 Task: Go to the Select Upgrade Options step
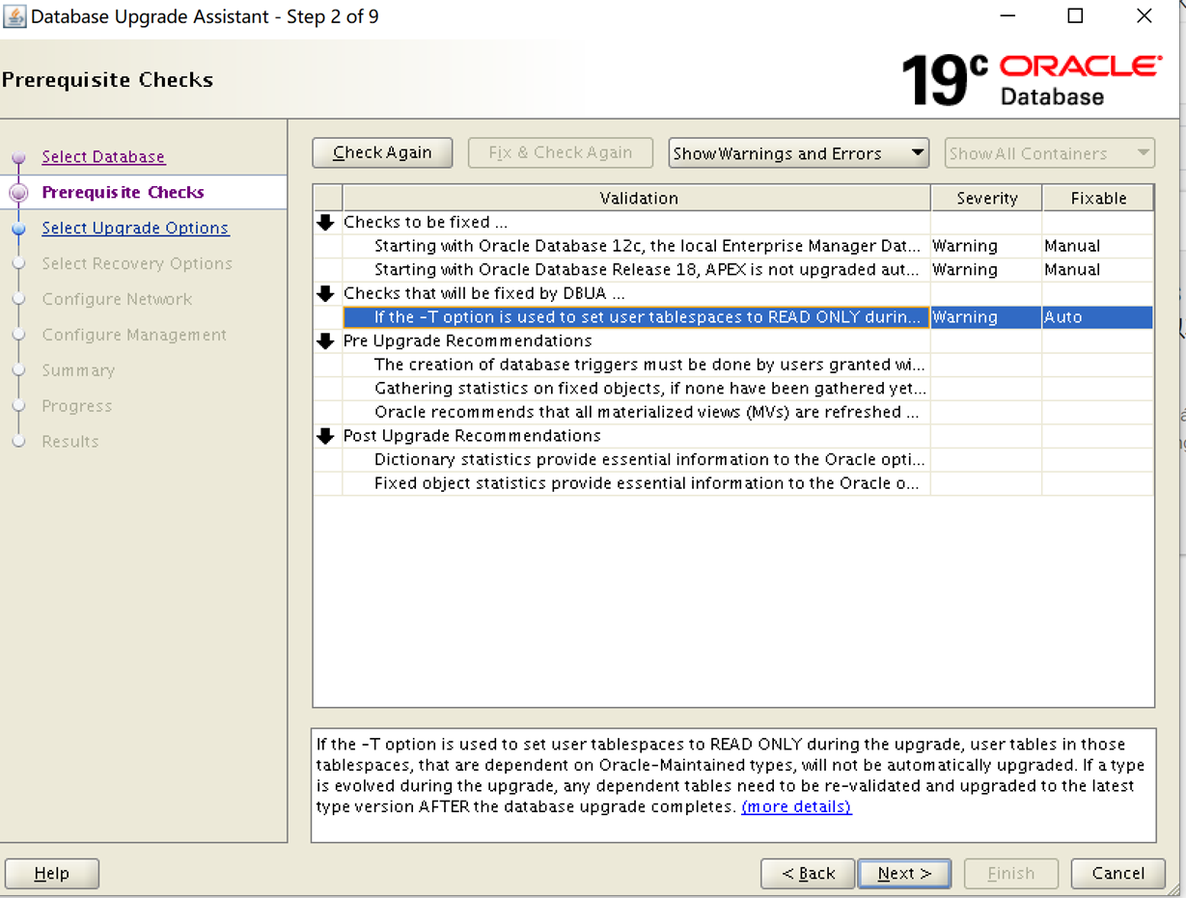pos(135,228)
